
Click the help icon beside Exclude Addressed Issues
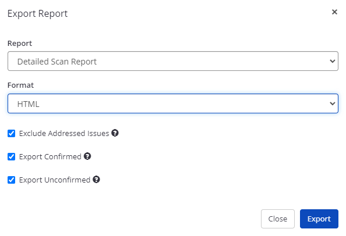click(115, 133)
